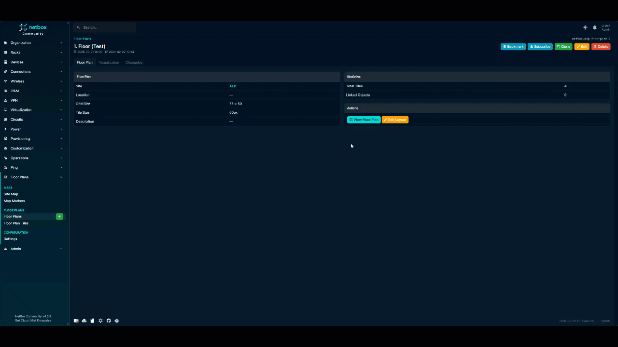618x347 pixels.
Task: Switch to the Visualization tab
Action: coord(109,62)
